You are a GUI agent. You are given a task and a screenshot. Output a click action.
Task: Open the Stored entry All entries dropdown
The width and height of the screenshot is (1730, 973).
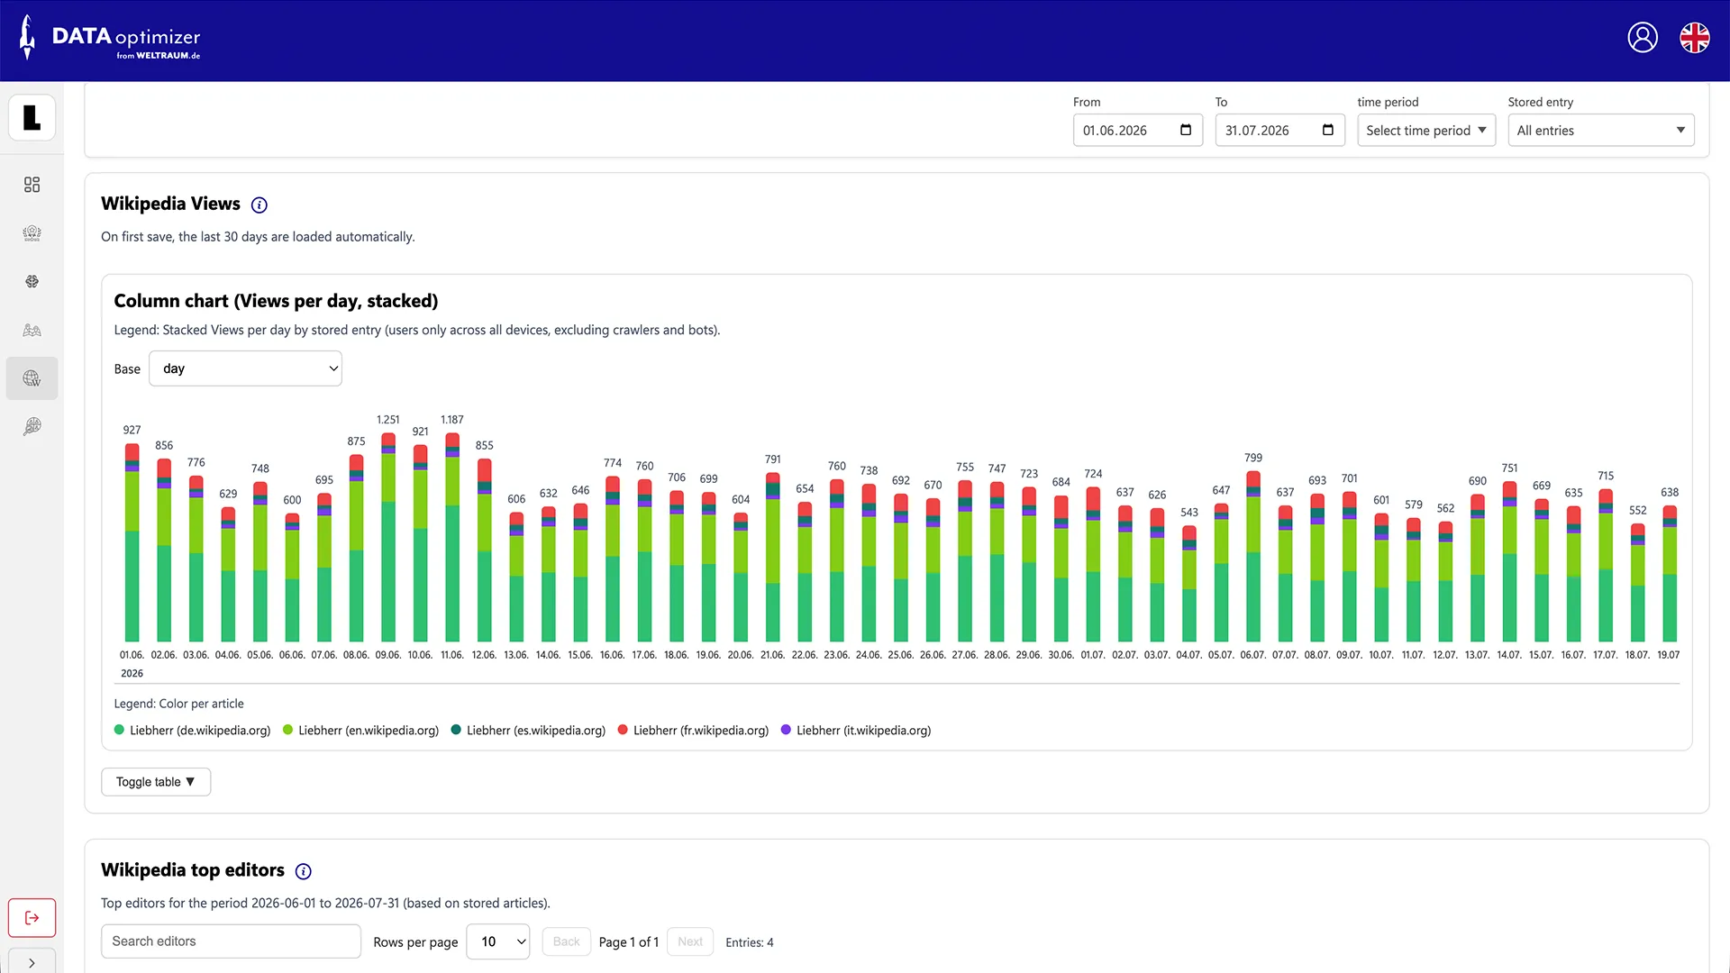point(1601,130)
